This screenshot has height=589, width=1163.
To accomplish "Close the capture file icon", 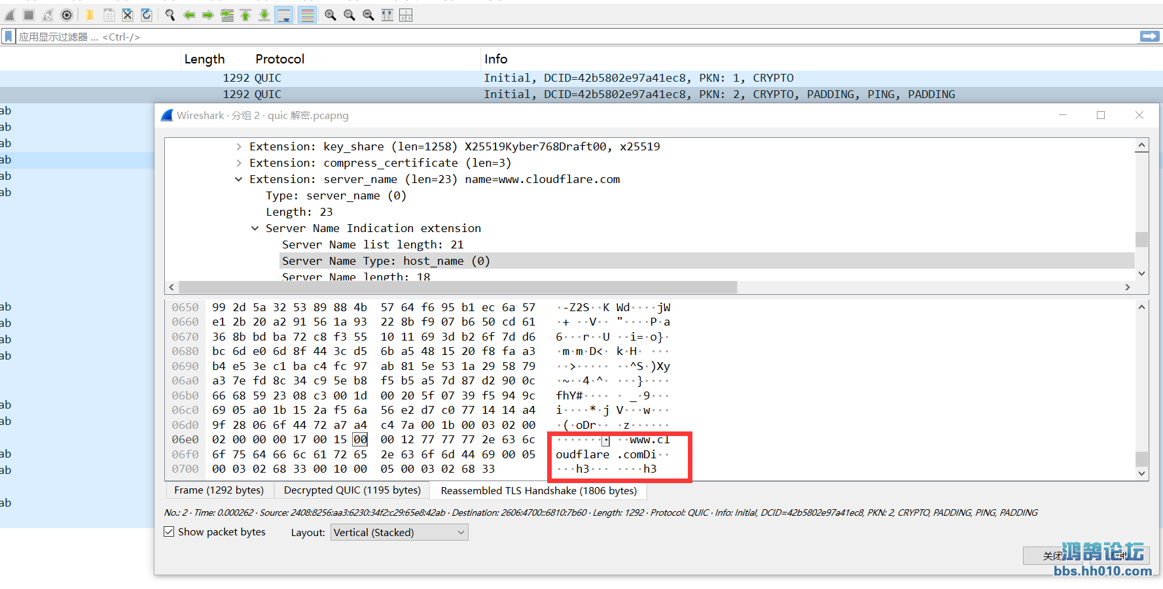I will coord(128,15).
